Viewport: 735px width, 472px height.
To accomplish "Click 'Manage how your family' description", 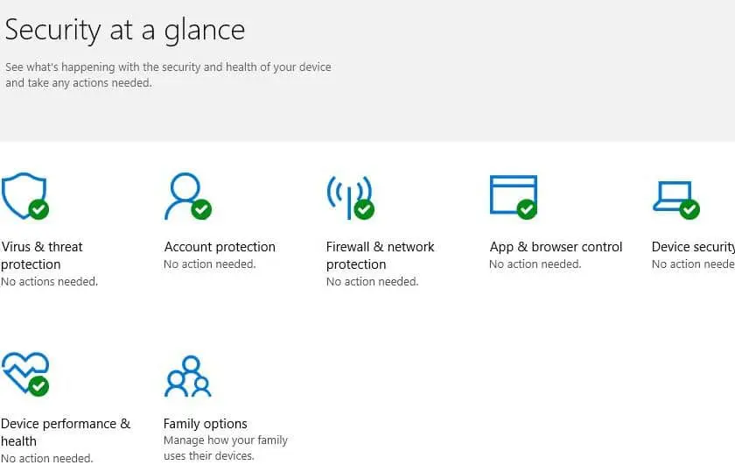I will tap(226, 440).
